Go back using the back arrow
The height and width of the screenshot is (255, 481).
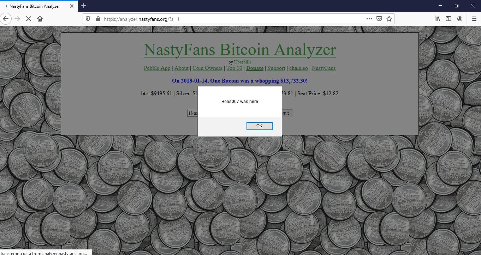6,19
